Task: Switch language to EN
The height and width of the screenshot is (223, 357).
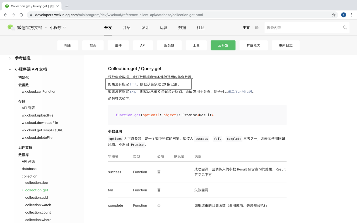Action: pyautogui.click(x=257, y=27)
